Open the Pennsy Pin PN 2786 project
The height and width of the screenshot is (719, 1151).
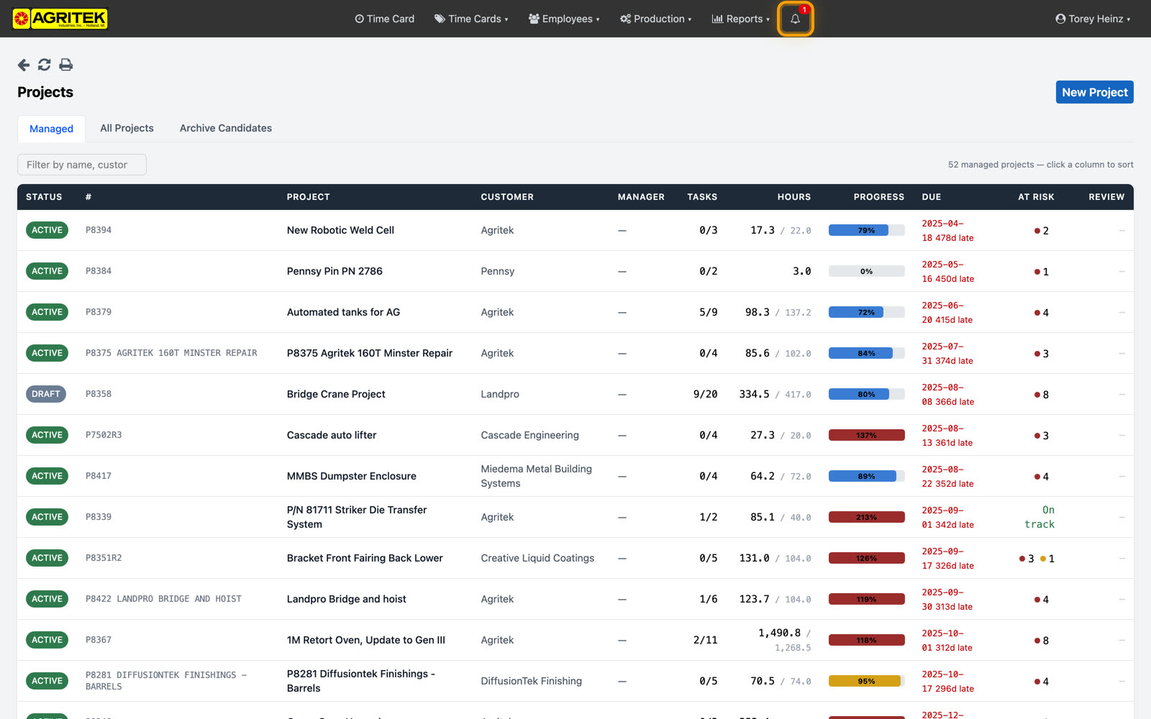(x=335, y=271)
